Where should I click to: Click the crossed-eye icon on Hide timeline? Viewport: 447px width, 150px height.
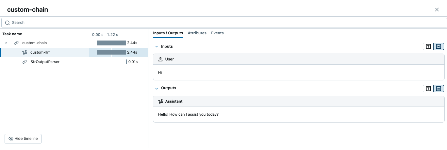point(11,139)
